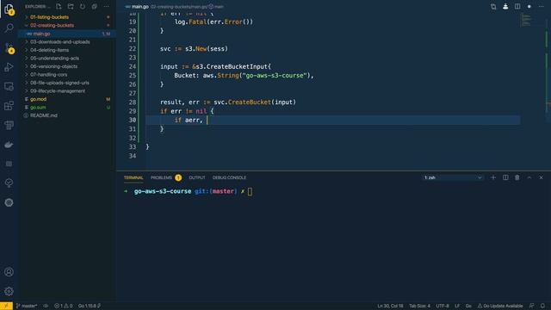The image size is (551, 310).
Task: Open the Extensions view
Action: pyautogui.click(x=9, y=106)
